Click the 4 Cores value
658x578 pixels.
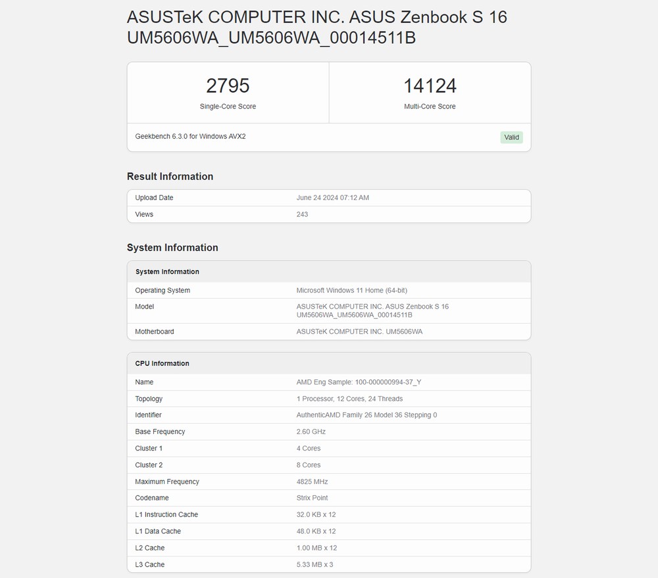[309, 448]
